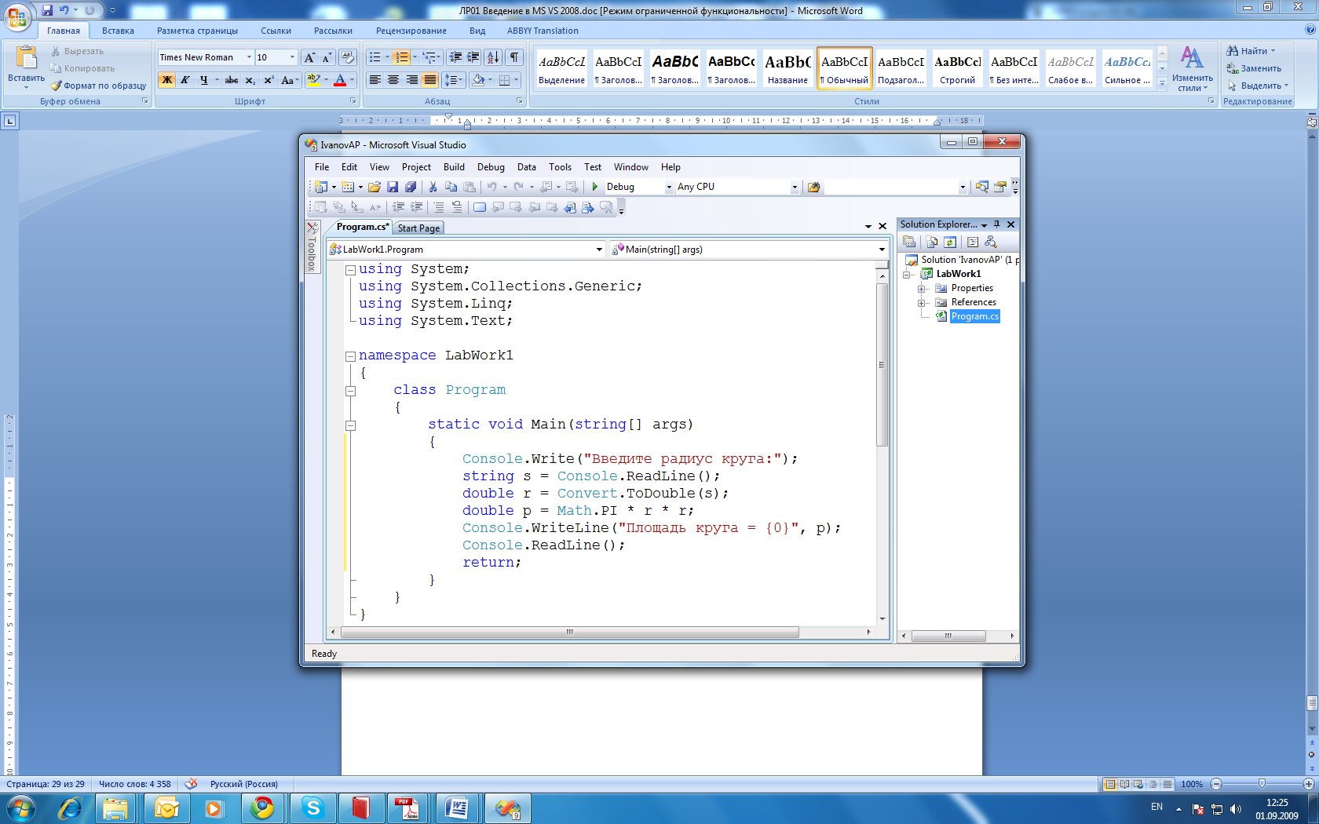Click Cut (Вырезать) in clipboard group
1319x824 pixels.
pyautogui.click(x=77, y=51)
